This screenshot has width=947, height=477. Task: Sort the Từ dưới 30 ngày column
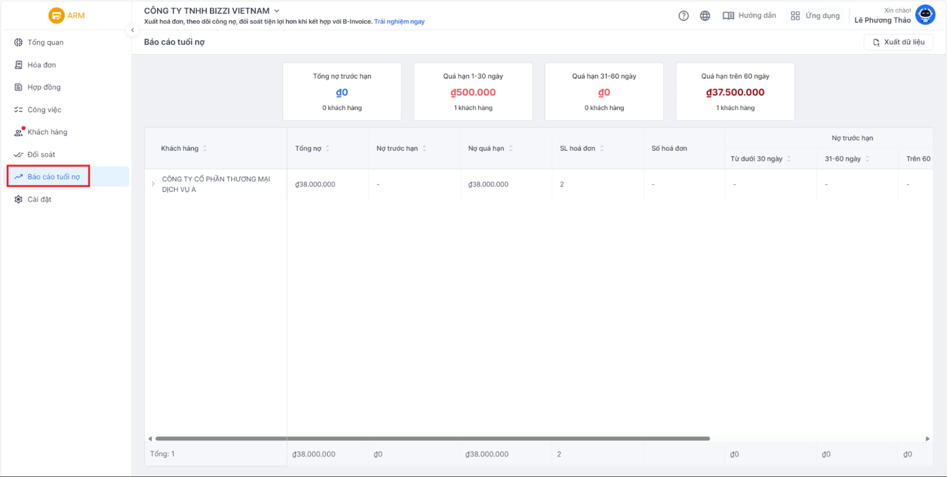point(789,159)
